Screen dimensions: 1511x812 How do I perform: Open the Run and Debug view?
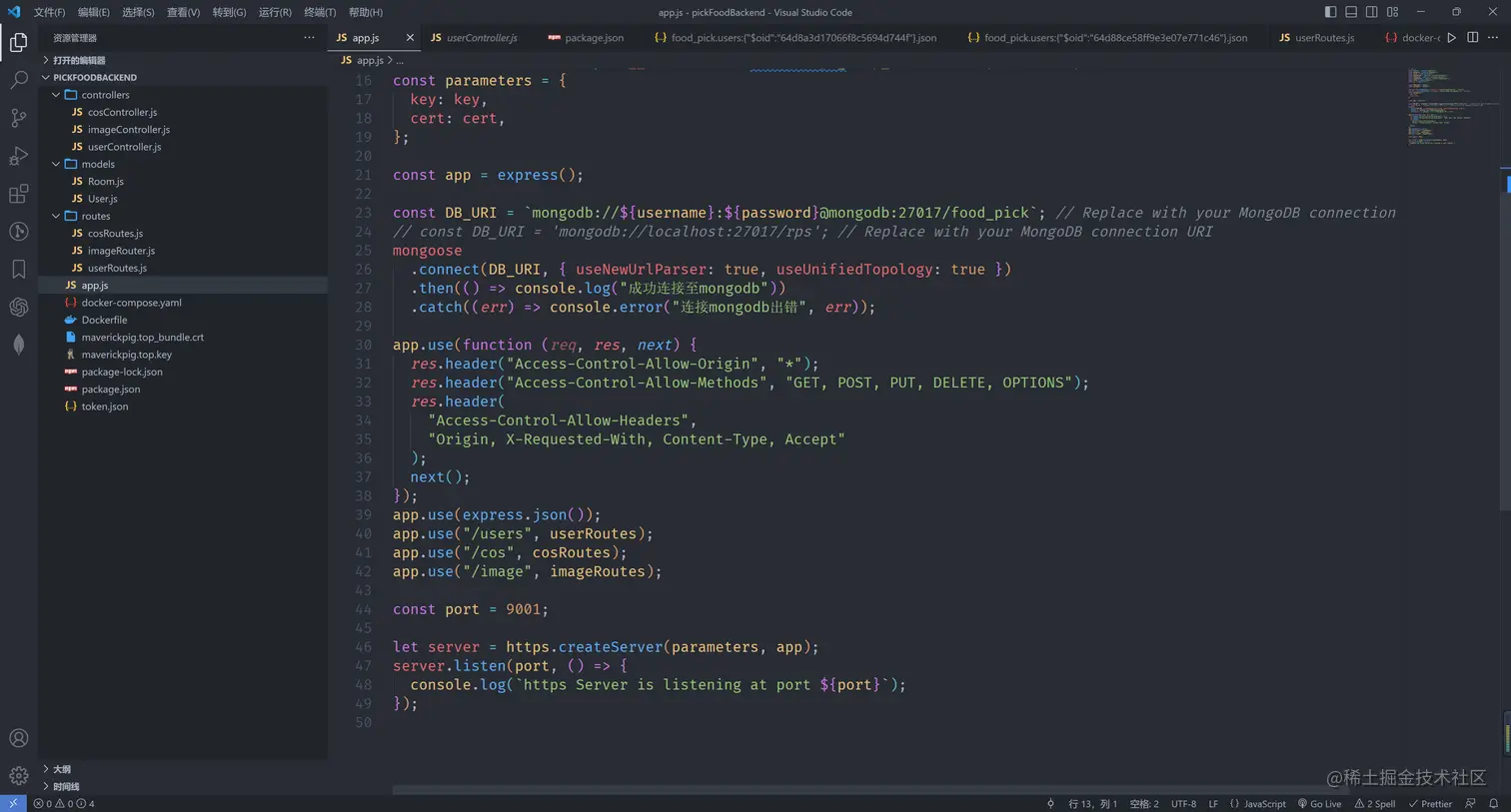[x=18, y=156]
